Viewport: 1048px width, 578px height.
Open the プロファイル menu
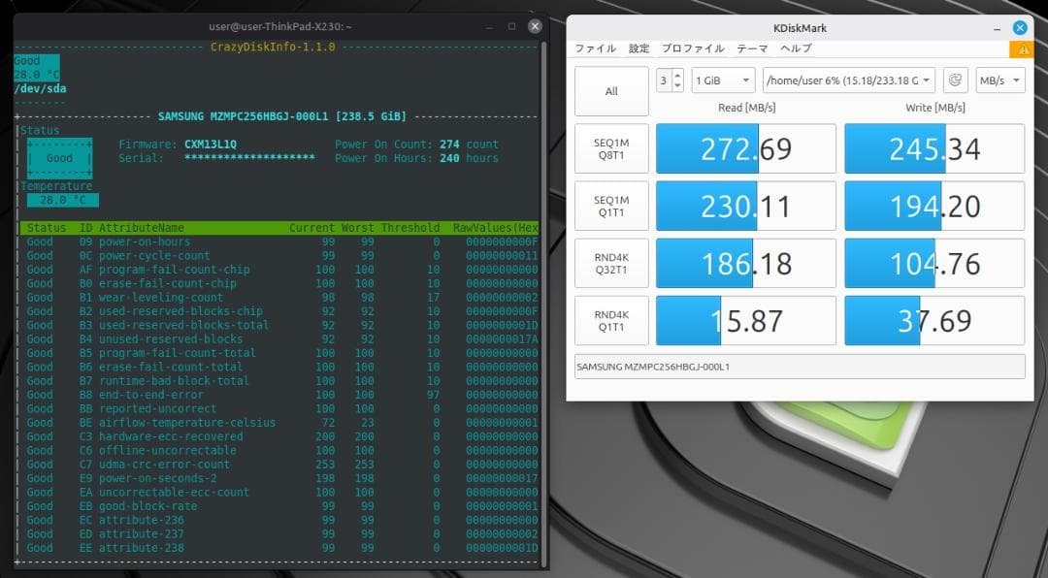pyautogui.click(x=693, y=48)
